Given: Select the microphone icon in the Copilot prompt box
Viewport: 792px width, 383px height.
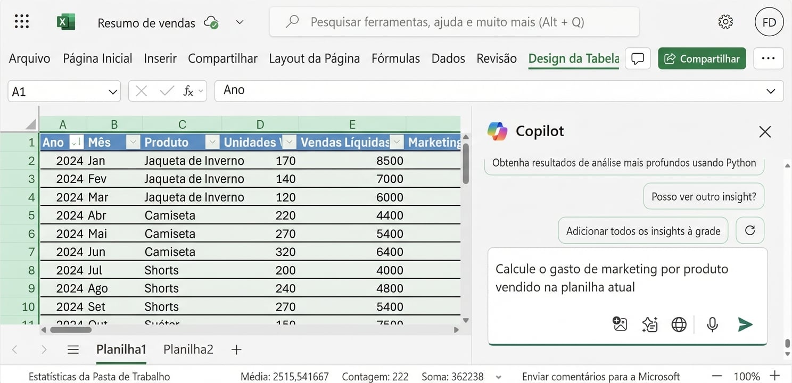Looking at the screenshot, I should tap(712, 324).
